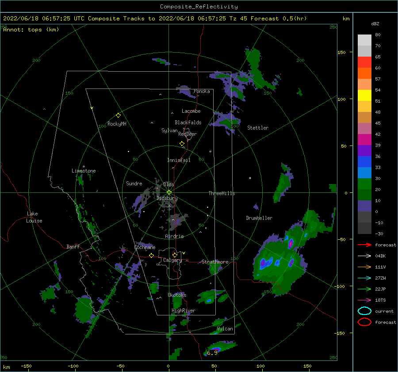The width and height of the screenshot is (398, 372).
Task: Click the yellow diamond marker below Cochrane
Action: 151,255
